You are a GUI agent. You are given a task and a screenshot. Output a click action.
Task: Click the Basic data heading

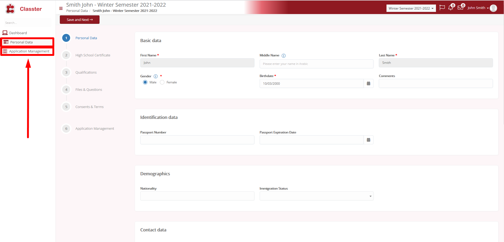click(151, 41)
